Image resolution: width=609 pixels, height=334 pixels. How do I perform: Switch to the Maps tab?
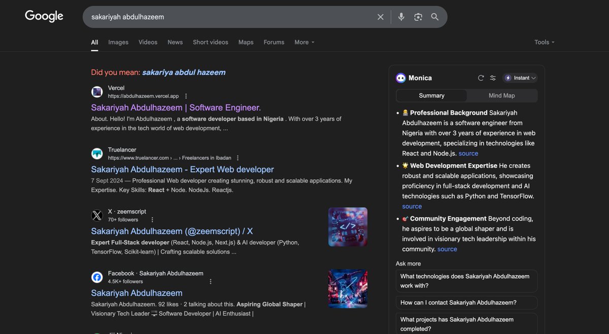(x=246, y=42)
